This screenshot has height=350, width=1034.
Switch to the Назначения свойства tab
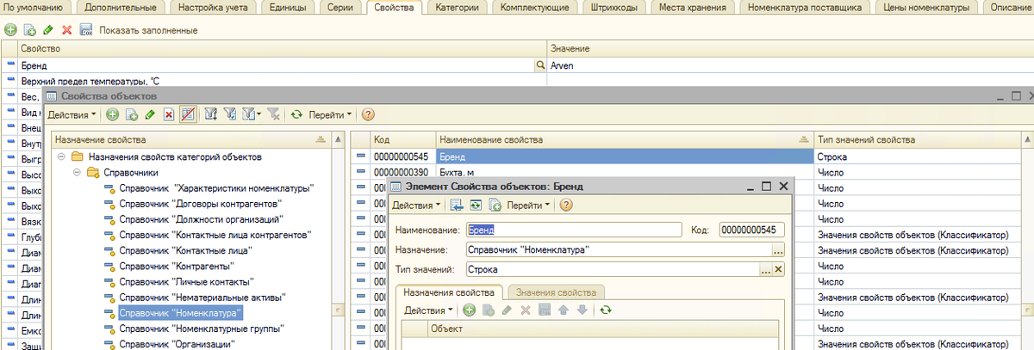[x=449, y=292]
